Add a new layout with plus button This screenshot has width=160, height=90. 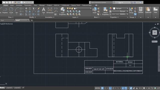[x=23, y=87]
